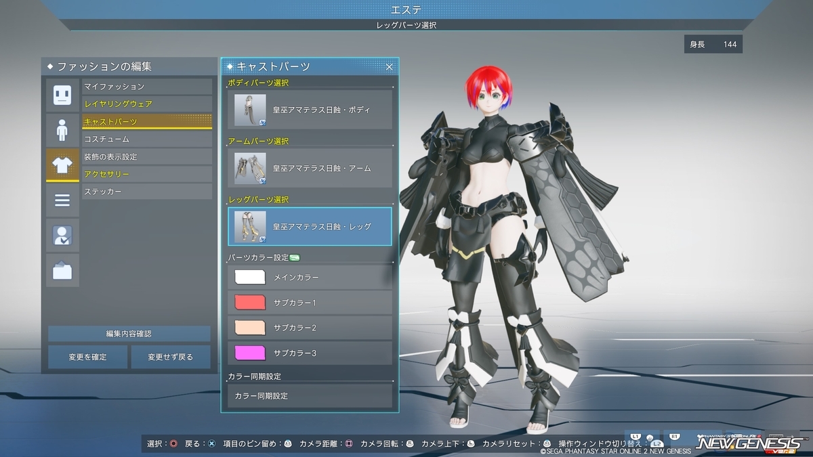The image size is (813, 457).
Task: Click 編集内容確認 button
Action: coord(129,334)
